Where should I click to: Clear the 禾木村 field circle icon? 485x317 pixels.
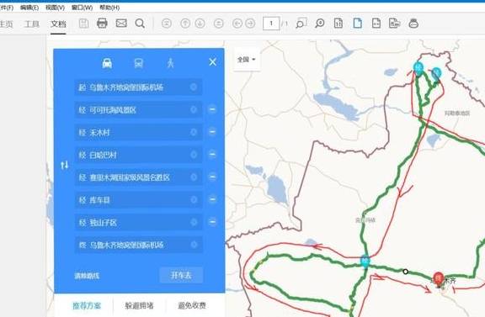pos(194,132)
